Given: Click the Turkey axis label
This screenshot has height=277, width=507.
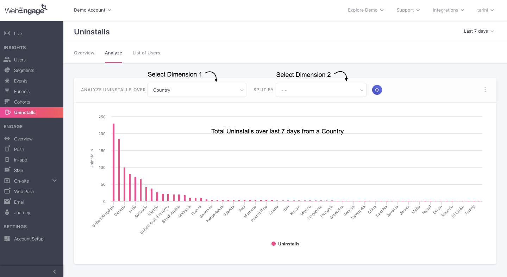Looking at the screenshot, I should [x=470, y=210].
